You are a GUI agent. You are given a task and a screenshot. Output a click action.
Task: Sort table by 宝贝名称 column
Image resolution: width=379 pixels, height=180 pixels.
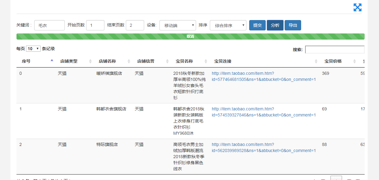pos(206,61)
